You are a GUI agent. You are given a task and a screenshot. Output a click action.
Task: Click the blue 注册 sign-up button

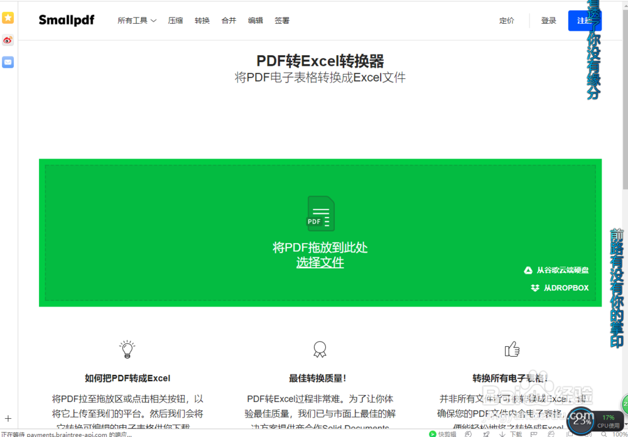click(x=584, y=21)
